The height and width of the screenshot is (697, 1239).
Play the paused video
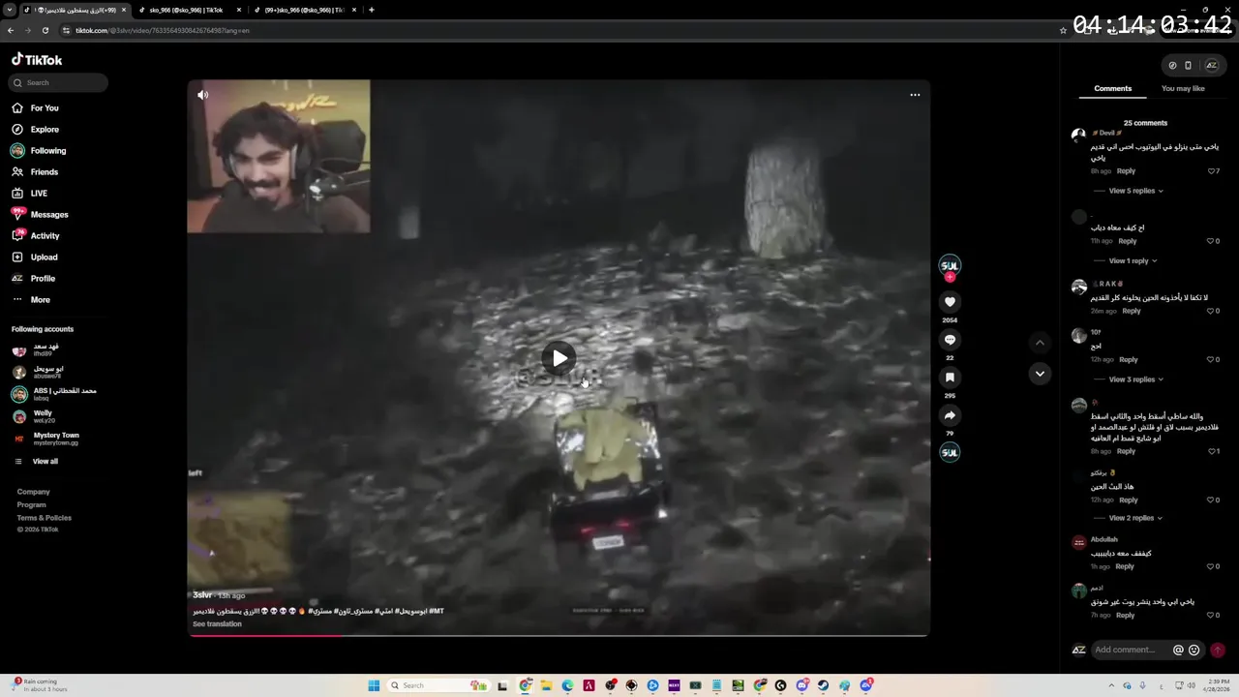[559, 359]
